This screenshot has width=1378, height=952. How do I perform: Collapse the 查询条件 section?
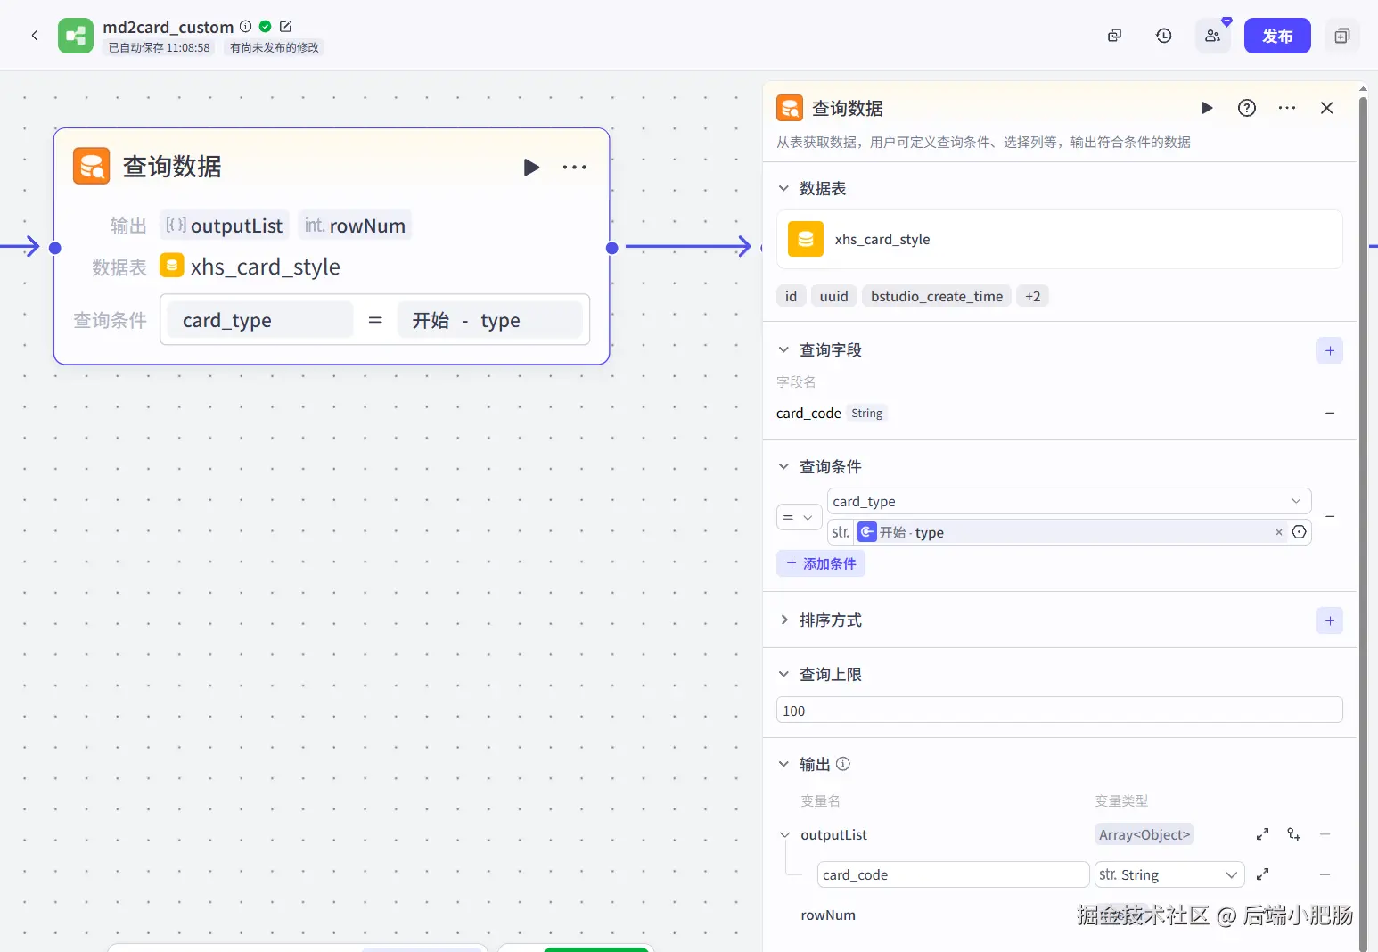[783, 466]
